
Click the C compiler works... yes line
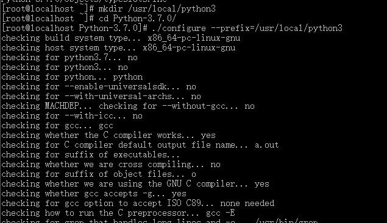click(x=108, y=136)
